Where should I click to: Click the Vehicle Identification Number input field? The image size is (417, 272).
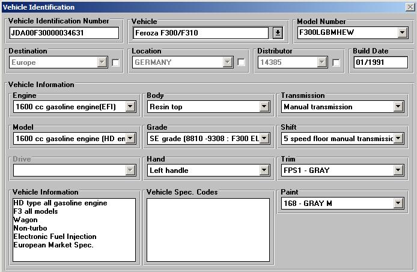tap(64, 33)
